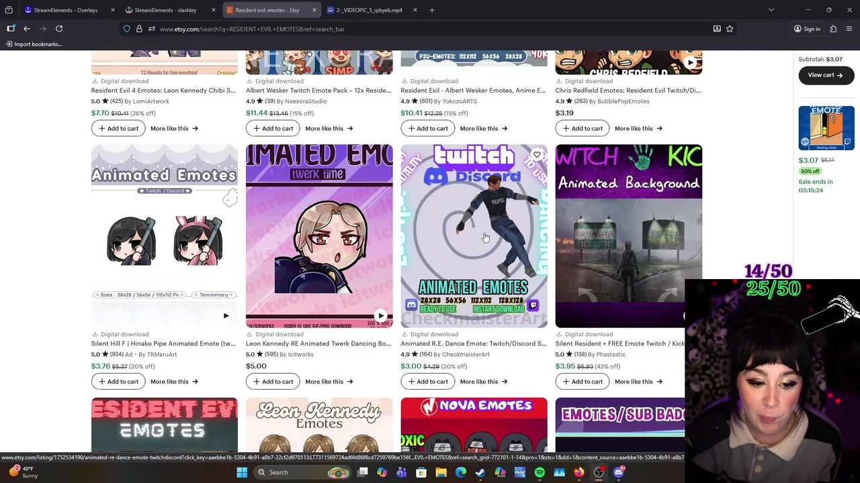
Task: Open Spotify from the taskbar
Action: (540, 472)
